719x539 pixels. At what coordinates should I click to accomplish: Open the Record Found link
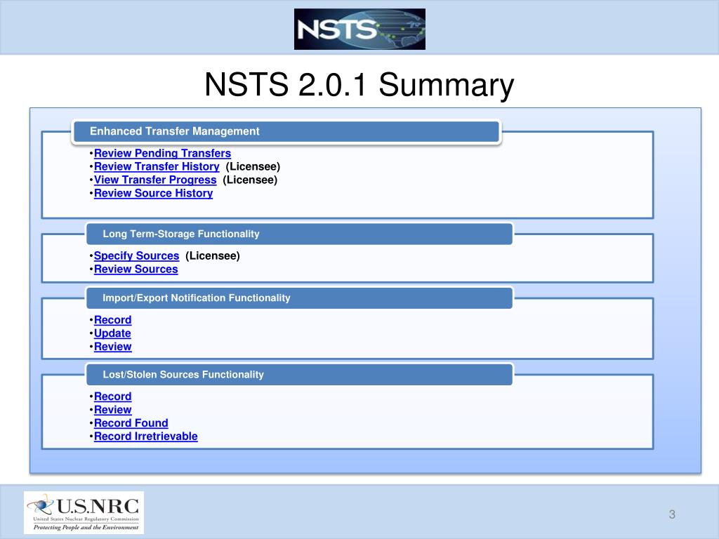pyautogui.click(x=131, y=423)
